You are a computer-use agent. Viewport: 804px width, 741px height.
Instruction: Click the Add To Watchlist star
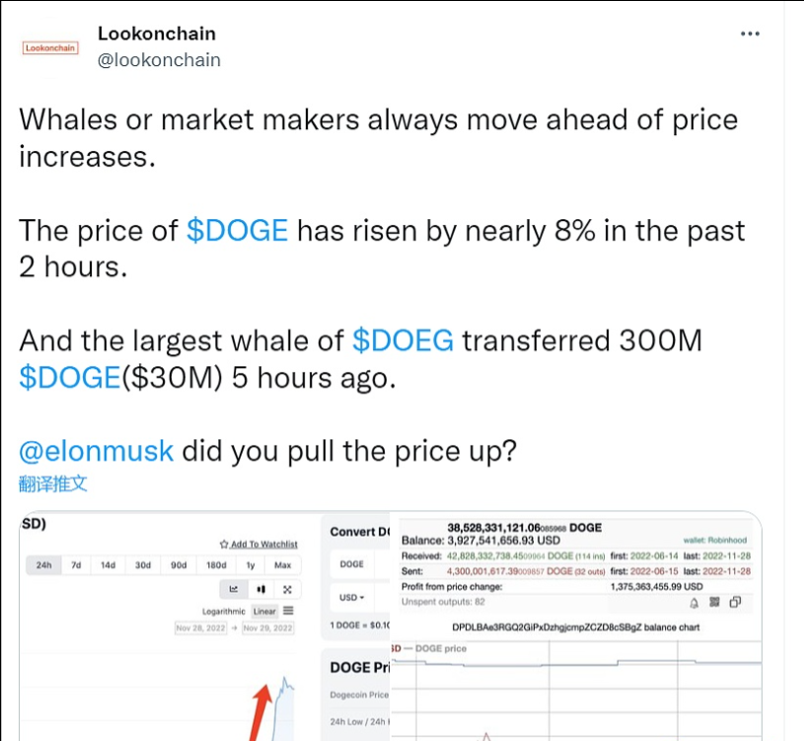[x=224, y=545]
